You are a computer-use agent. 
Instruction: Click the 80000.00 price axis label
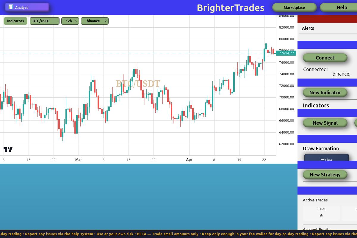point(286,39)
